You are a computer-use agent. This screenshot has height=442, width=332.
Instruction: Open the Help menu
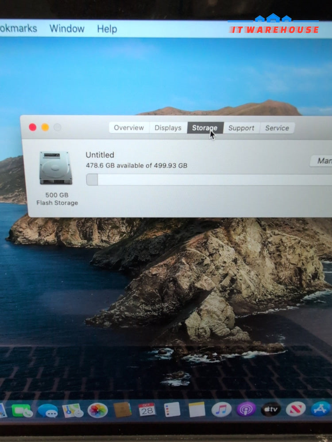(x=107, y=29)
